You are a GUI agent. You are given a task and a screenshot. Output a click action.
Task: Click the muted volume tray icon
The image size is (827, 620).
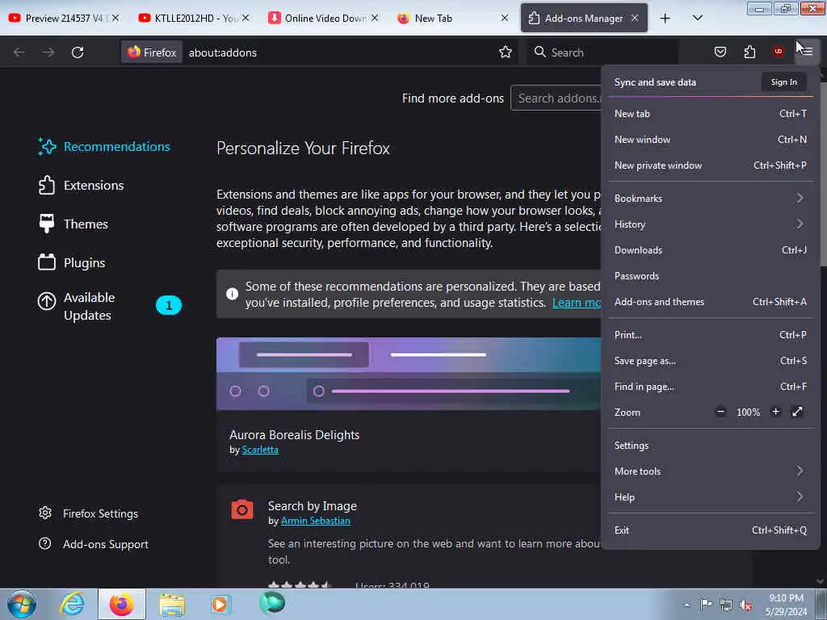click(745, 605)
